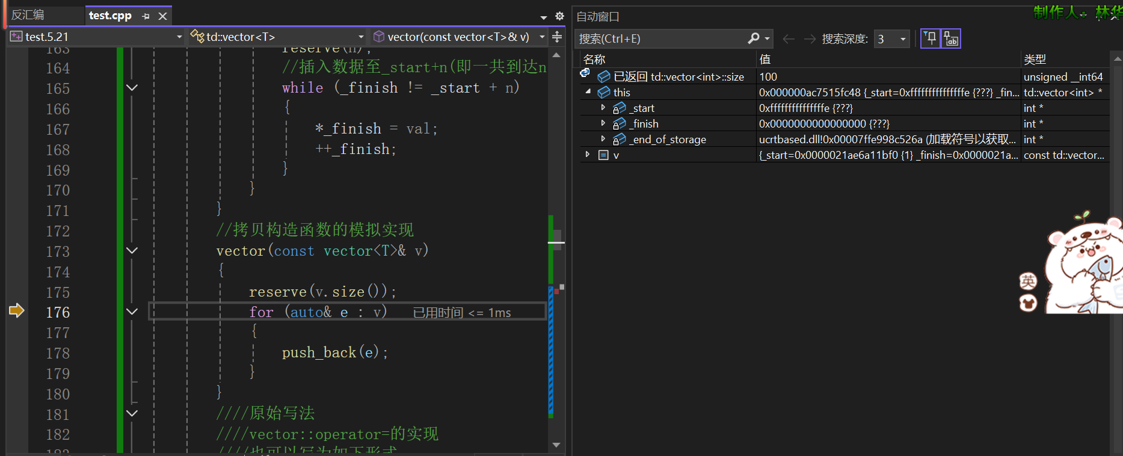1123x456 pixels.
Task: Click the 'unsigned __int64' type cell
Action: [1065, 76]
